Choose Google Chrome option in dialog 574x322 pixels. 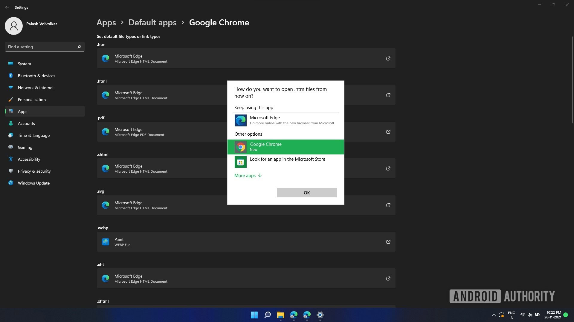click(x=286, y=147)
